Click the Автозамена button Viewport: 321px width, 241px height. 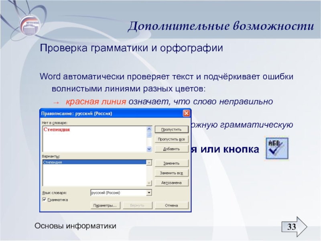pos(171,183)
